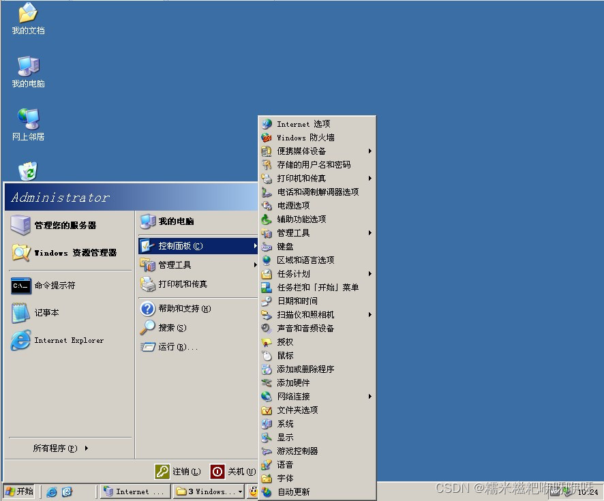This screenshot has height=501, width=604.
Task: Click the Windows 防火墙 icon
Action: pyautogui.click(x=267, y=138)
